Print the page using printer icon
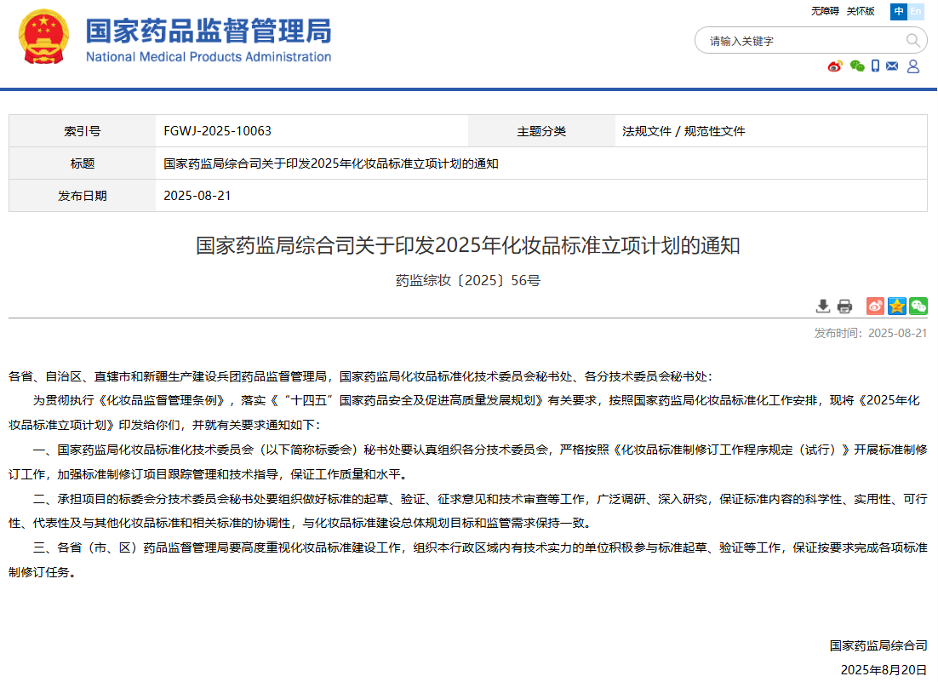This screenshot has height=682, width=938. [x=844, y=307]
